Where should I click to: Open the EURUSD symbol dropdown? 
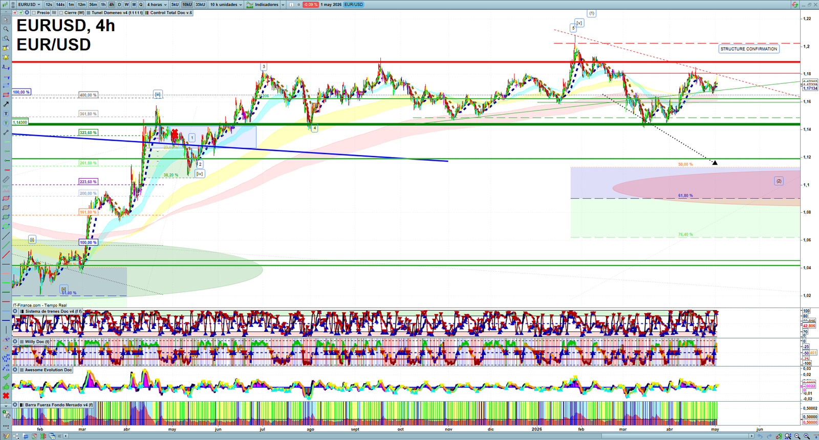click(x=29, y=5)
